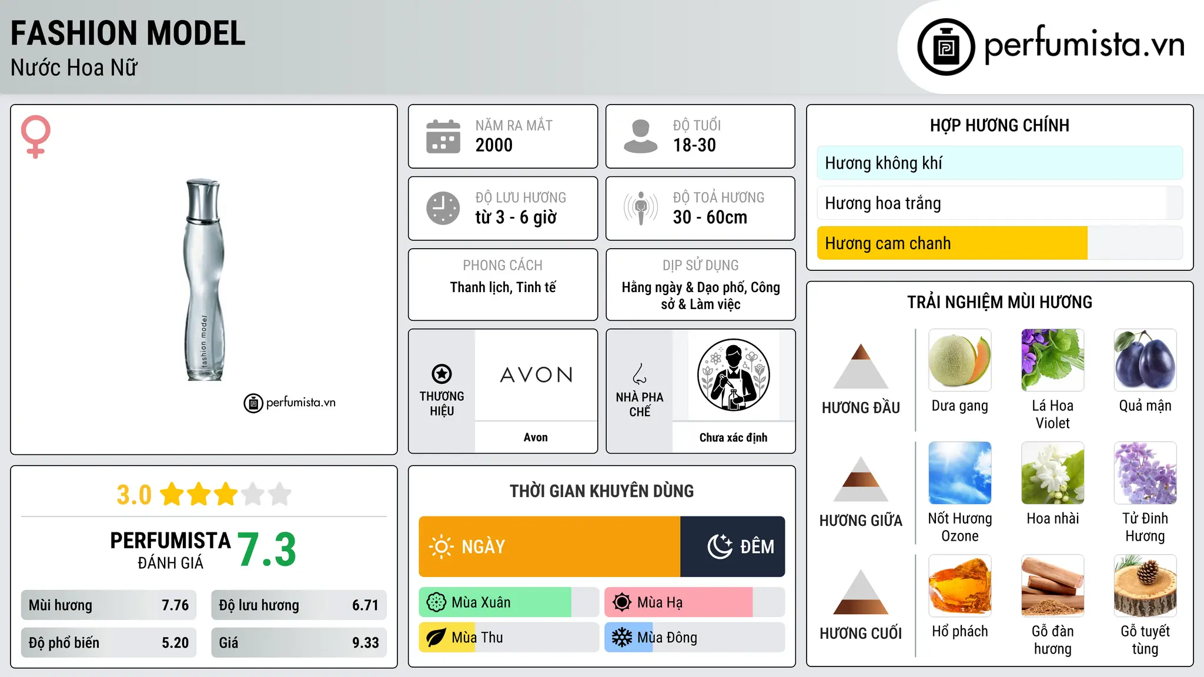Click the calendar icon beside Năm ra mắt
This screenshot has height=677, width=1204.
(443, 136)
